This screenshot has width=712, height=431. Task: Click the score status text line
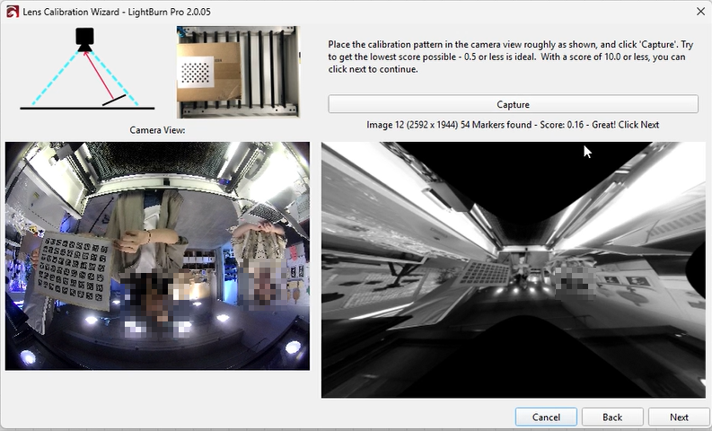click(x=513, y=125)
